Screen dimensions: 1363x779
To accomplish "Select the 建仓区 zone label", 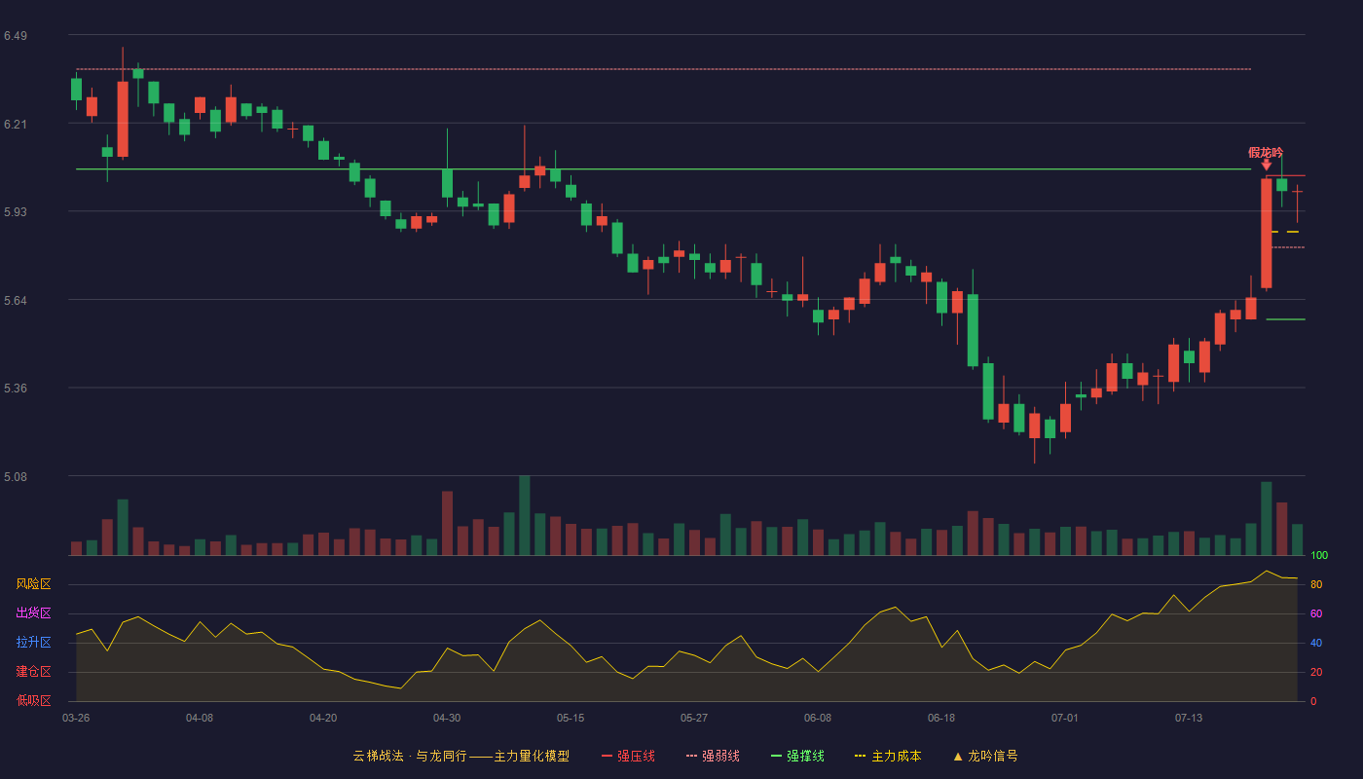I will (33, 672).
